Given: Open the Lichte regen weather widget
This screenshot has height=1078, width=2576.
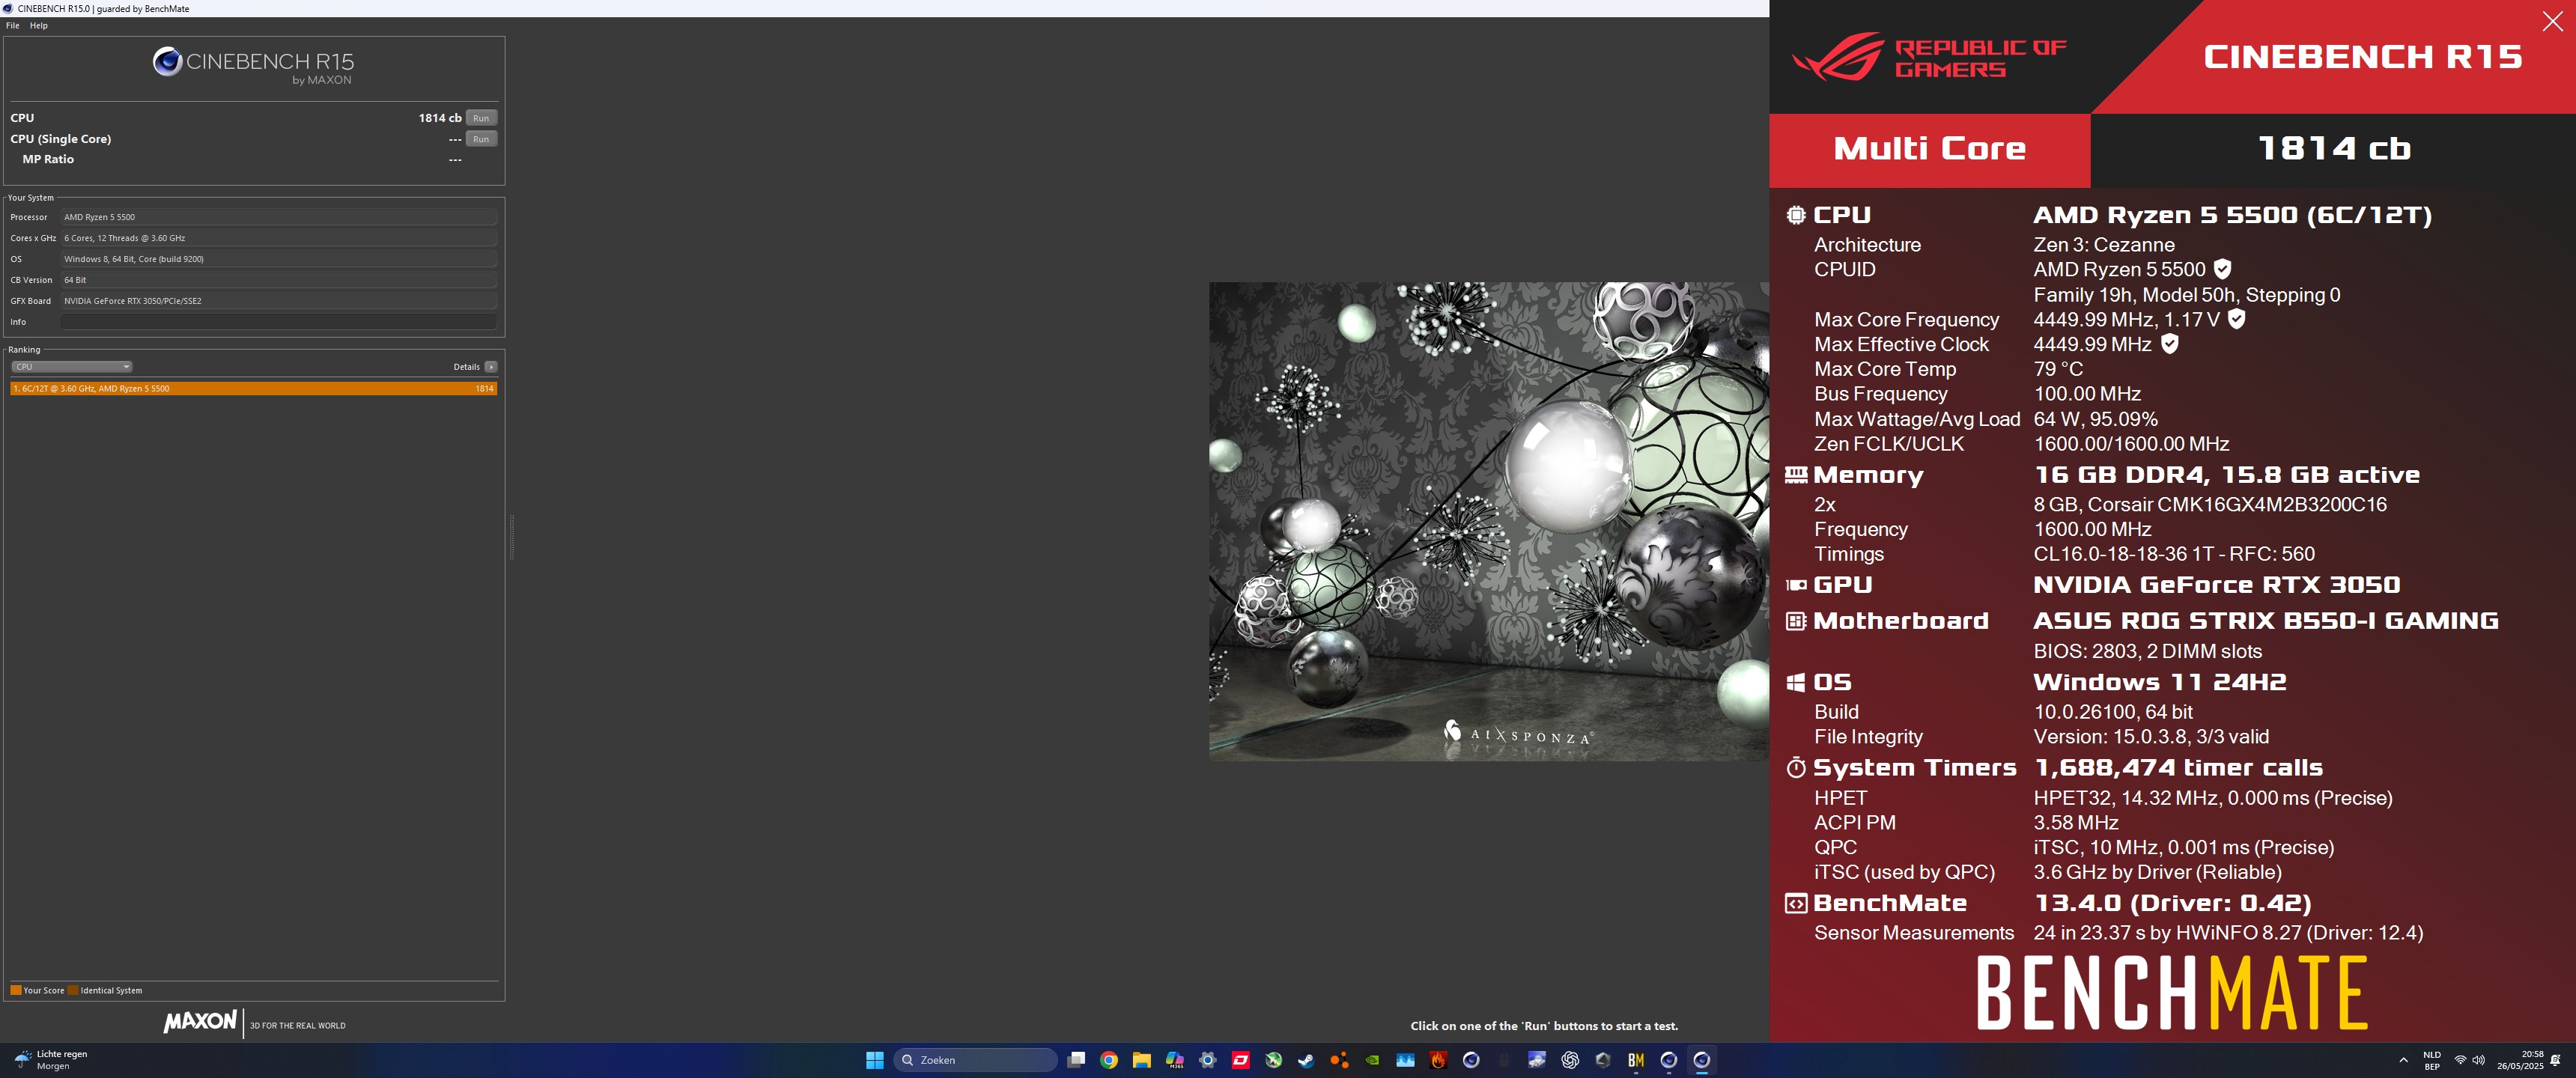Looking at the screenshot, I should [x=52, y=1060].
